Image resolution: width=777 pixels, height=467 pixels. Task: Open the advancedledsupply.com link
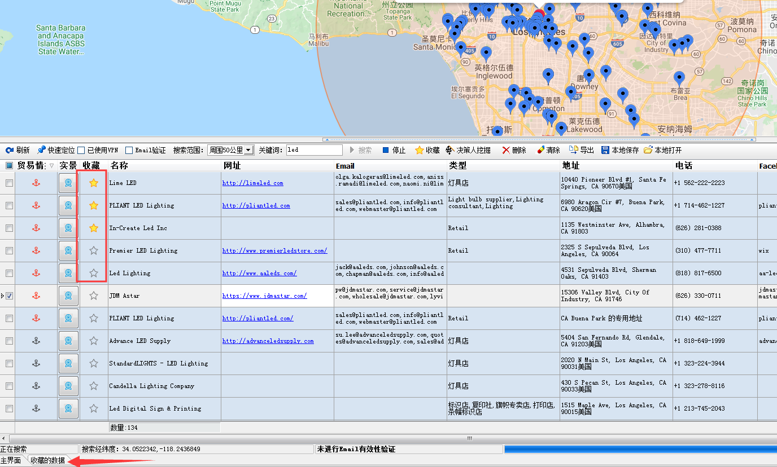268,341
